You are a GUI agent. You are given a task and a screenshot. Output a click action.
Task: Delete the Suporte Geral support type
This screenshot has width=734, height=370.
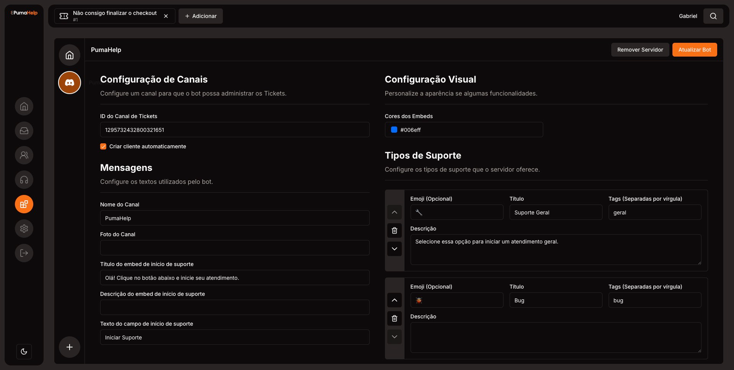coord(395,230)
